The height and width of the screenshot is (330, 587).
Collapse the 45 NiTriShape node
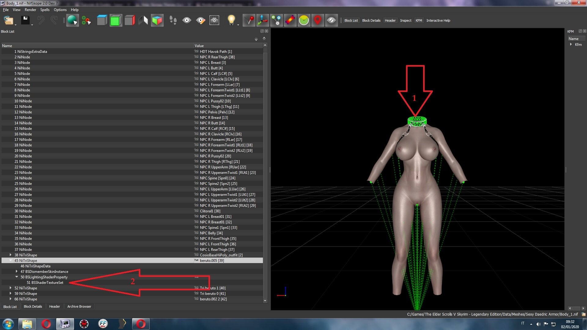coord(10,260)
